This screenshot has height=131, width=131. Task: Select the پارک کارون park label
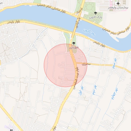click(96, 17)
